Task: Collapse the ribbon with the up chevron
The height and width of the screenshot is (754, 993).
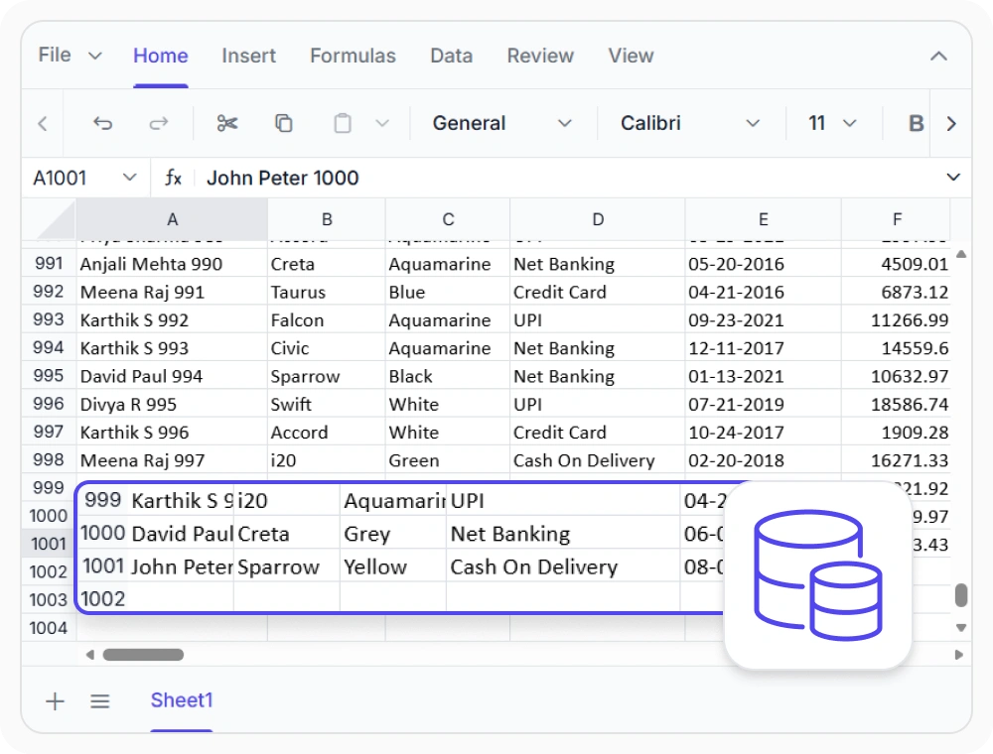Action: 938,57
